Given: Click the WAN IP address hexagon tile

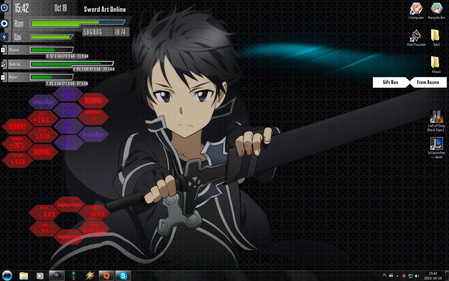Looking at the screenshot, I should (x=94, y=228).
